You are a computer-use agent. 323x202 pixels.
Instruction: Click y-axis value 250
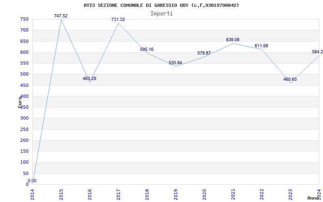click(x=24, y=129)
